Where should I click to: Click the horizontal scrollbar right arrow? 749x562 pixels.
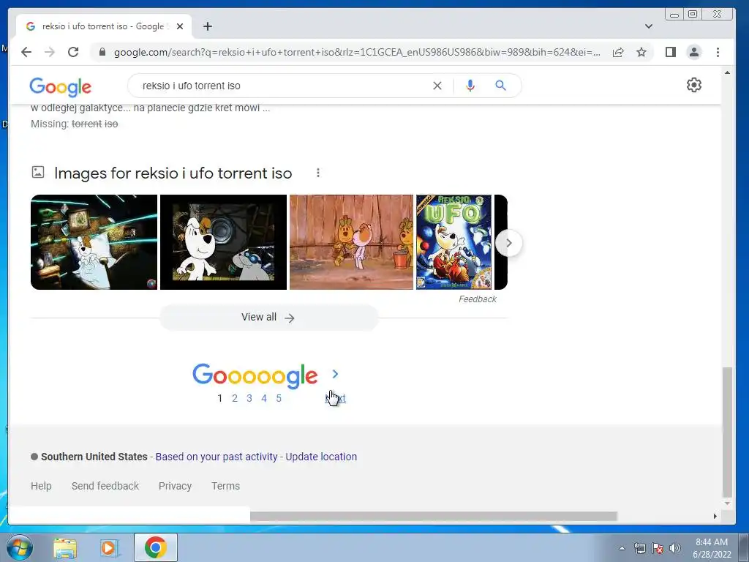tap(715, 516)
